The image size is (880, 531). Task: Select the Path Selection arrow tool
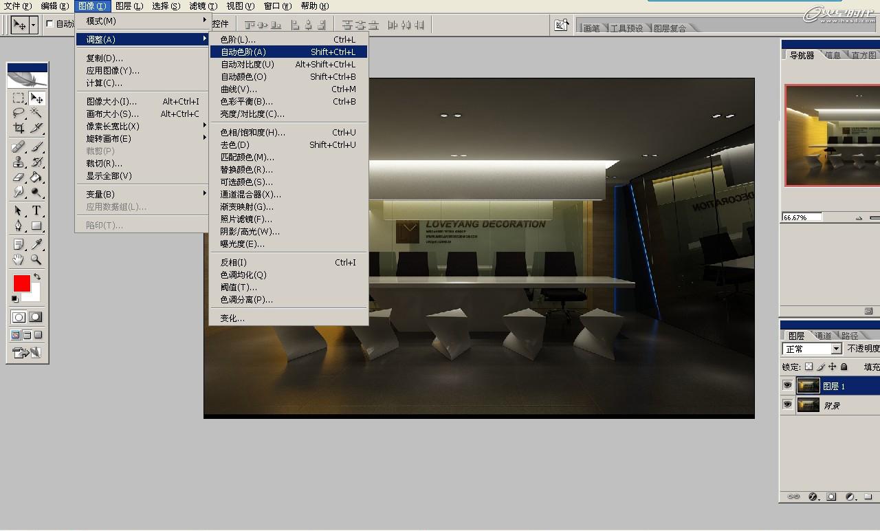[19, 210]
